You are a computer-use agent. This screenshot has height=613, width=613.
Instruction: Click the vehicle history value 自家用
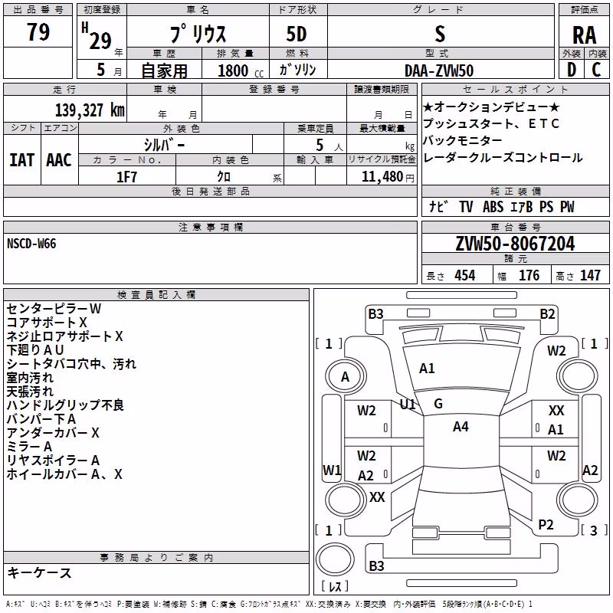coord(164,70)
